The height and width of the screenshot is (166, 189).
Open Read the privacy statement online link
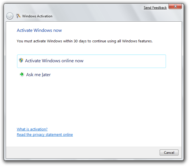pyautogui.click(x=45, y=134)
